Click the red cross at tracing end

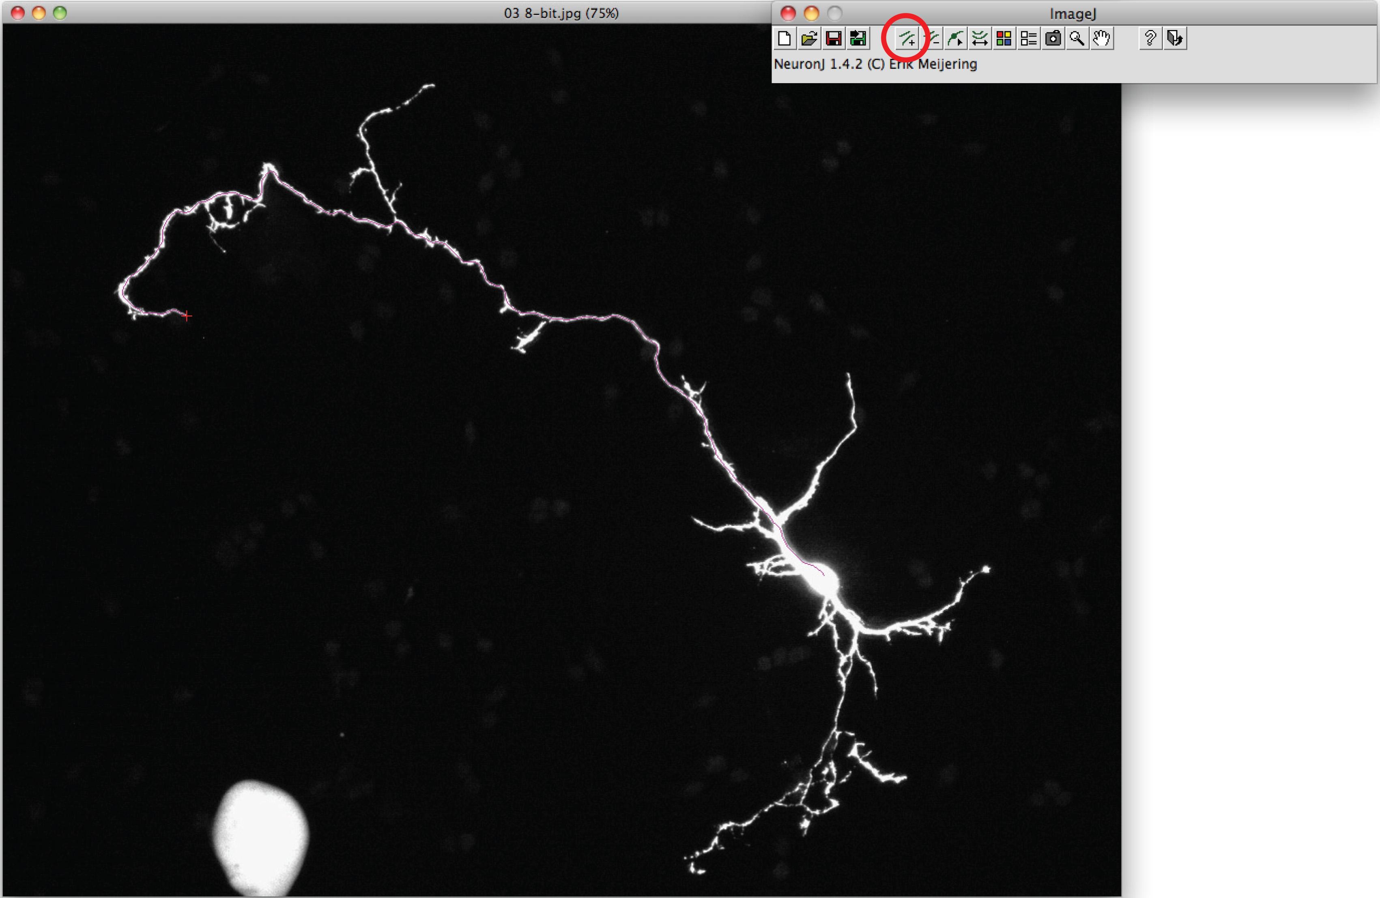pyautogui.click(x=187, y=316)
